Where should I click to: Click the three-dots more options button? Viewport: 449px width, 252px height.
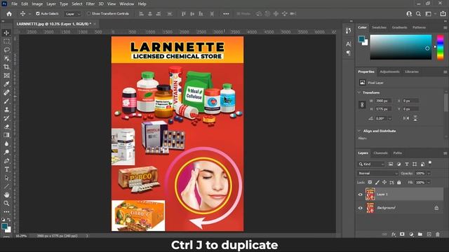click(226, 14)
